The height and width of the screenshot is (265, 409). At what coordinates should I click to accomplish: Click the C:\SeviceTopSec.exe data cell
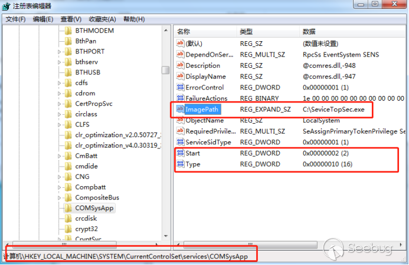(333, 110)
